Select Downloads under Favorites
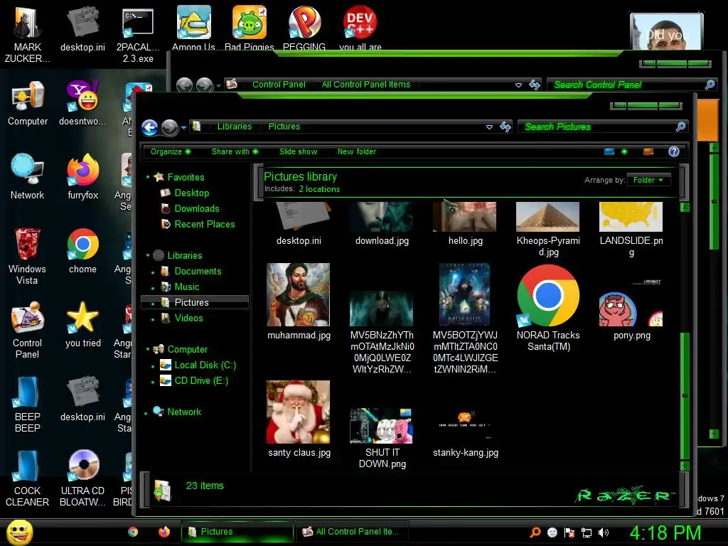 pyautogui.click(x=196, y=208)
